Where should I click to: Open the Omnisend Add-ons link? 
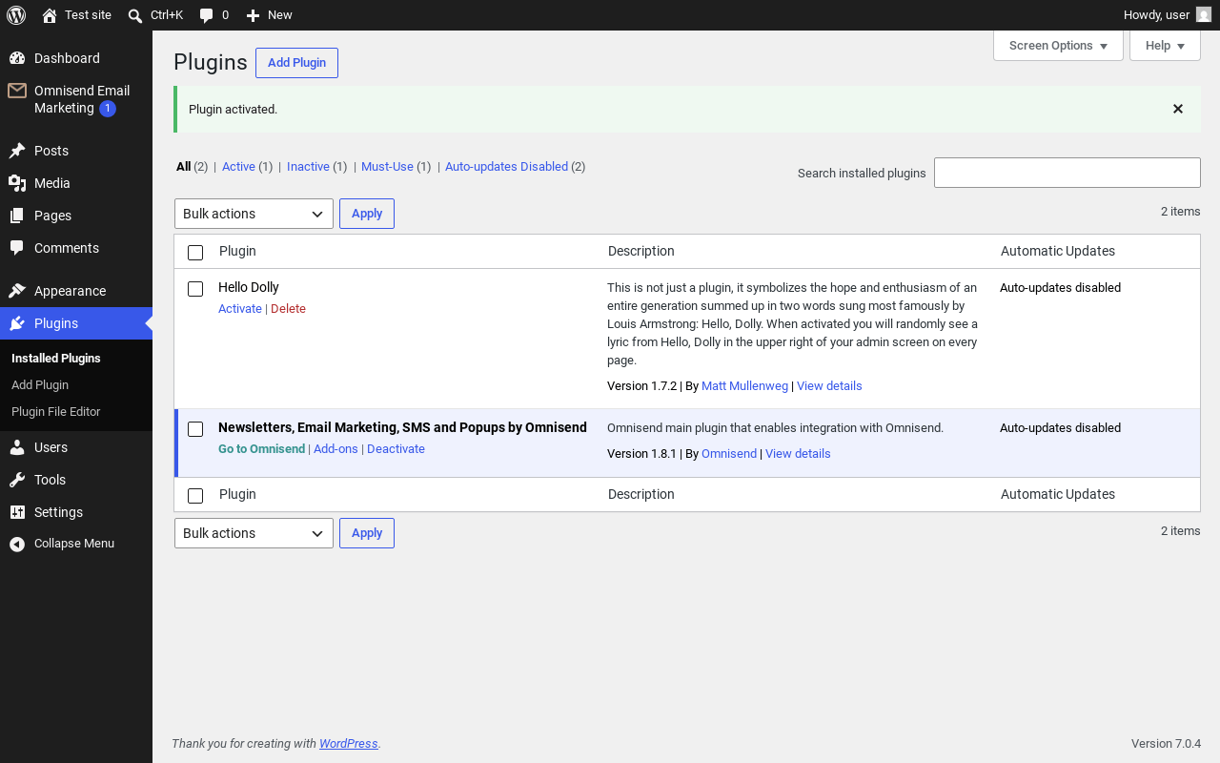(335, 449)
